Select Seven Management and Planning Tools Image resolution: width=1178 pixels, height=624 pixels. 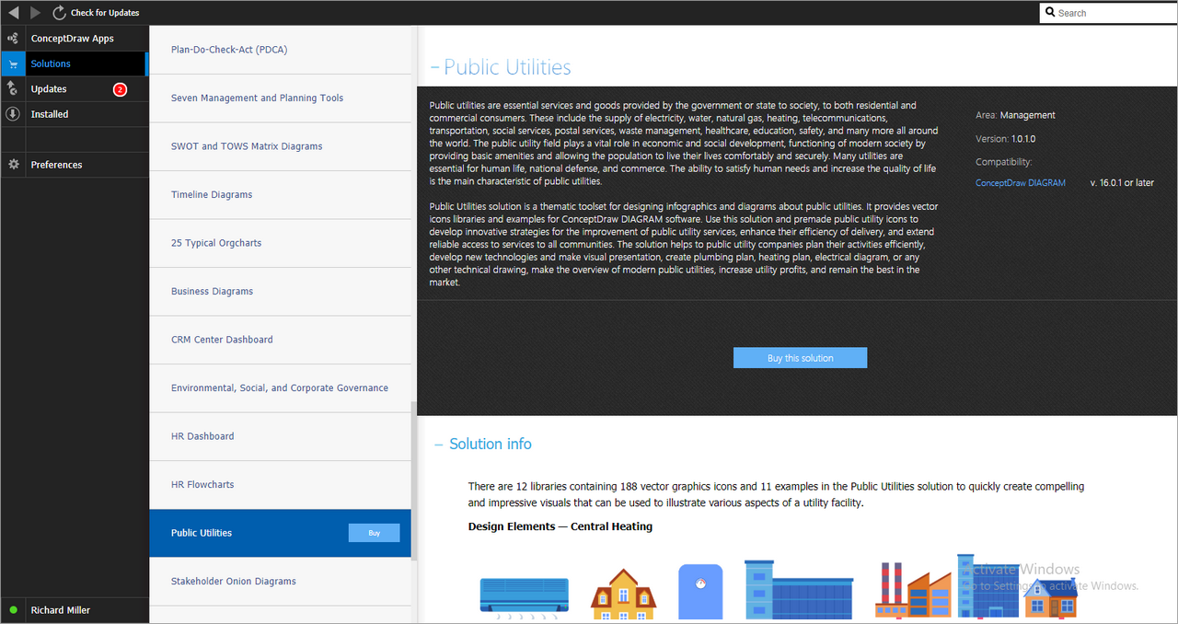pyautogui.click(x=280, y=98)
